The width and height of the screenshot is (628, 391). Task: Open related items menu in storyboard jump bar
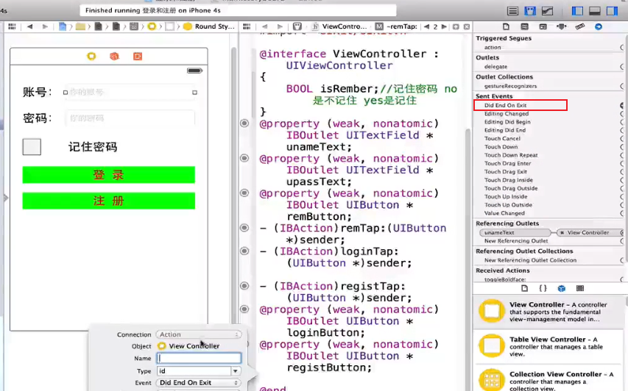[12, 26]
